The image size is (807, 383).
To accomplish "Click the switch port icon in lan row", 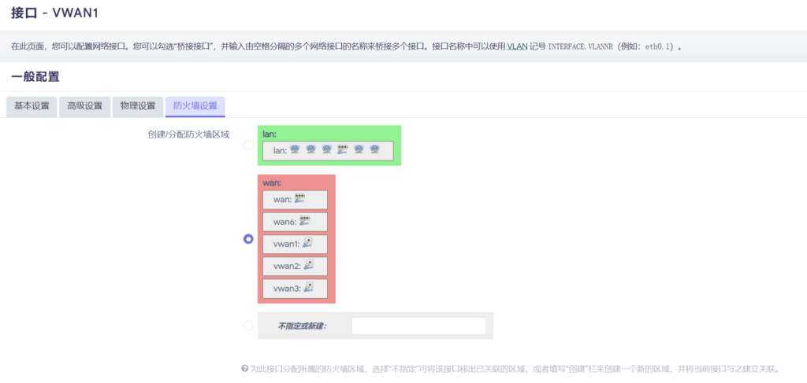I will click(x=343, y=149).
